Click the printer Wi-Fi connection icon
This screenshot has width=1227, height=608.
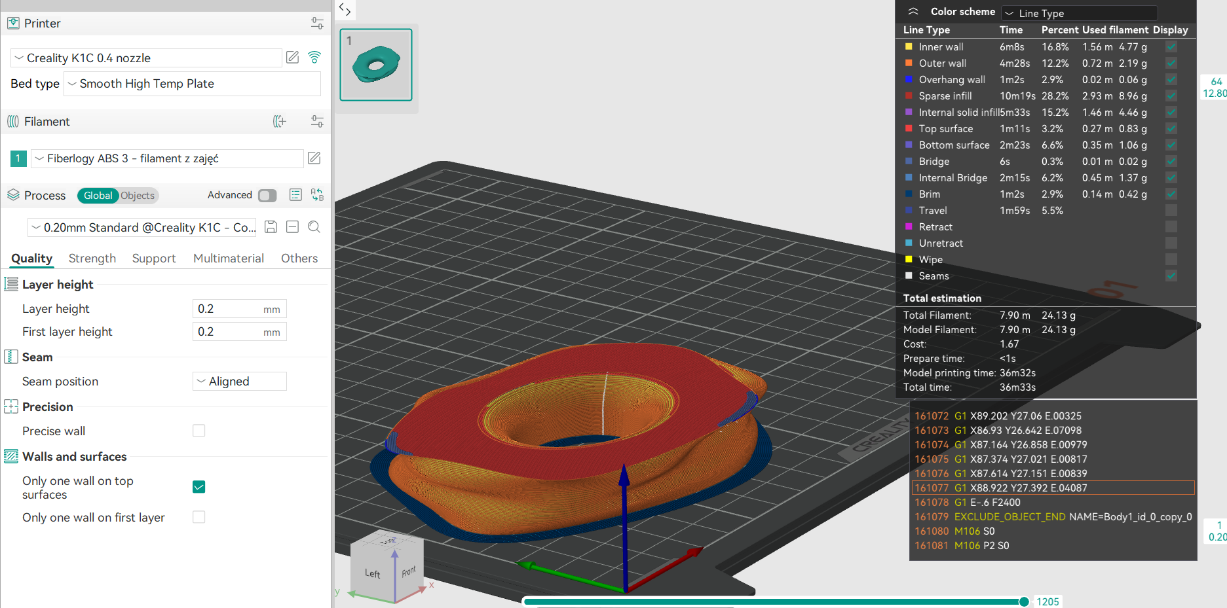pos(314,58)
